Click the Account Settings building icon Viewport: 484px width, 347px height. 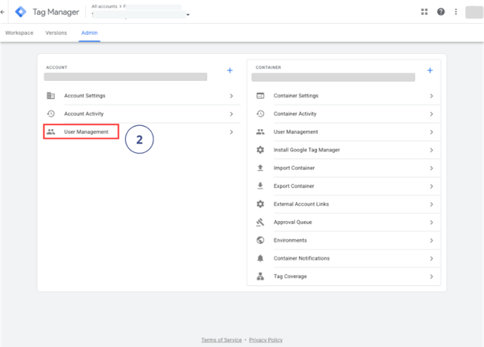(51, 96)
